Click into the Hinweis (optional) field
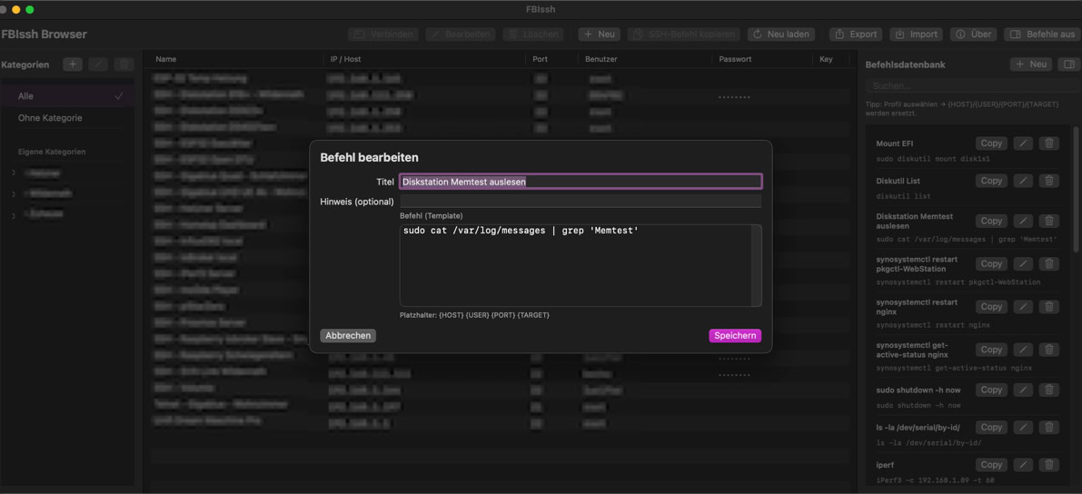This screenshot has width=1082, height=494. [x=580, y=202]
